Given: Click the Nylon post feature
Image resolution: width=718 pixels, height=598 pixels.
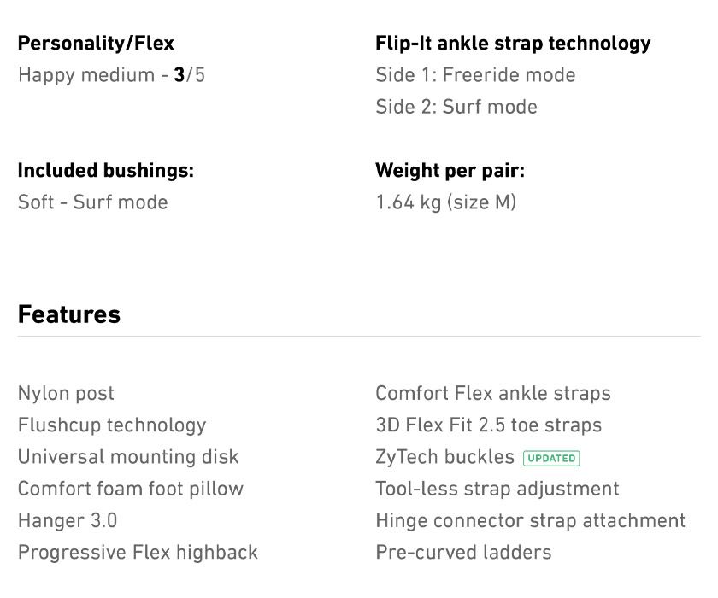Looking at the screenshot, I should pos(66,394).
